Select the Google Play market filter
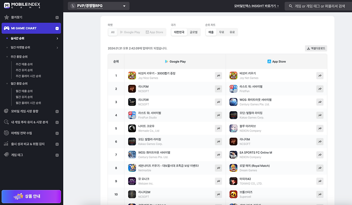 point(130,32)
